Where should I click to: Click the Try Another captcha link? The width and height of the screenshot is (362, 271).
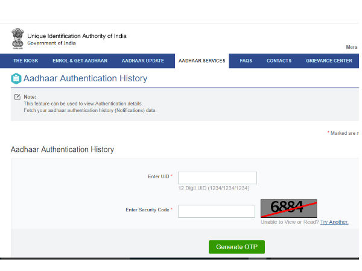click(x=334, y=222)
